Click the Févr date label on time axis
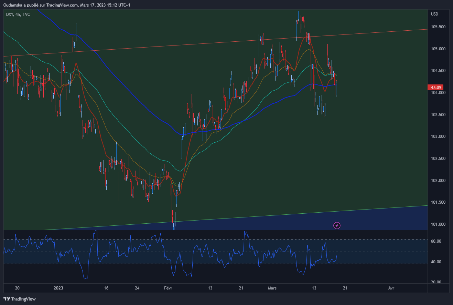The height and width of the screenshot is (305, 453). tap(168, 288)
